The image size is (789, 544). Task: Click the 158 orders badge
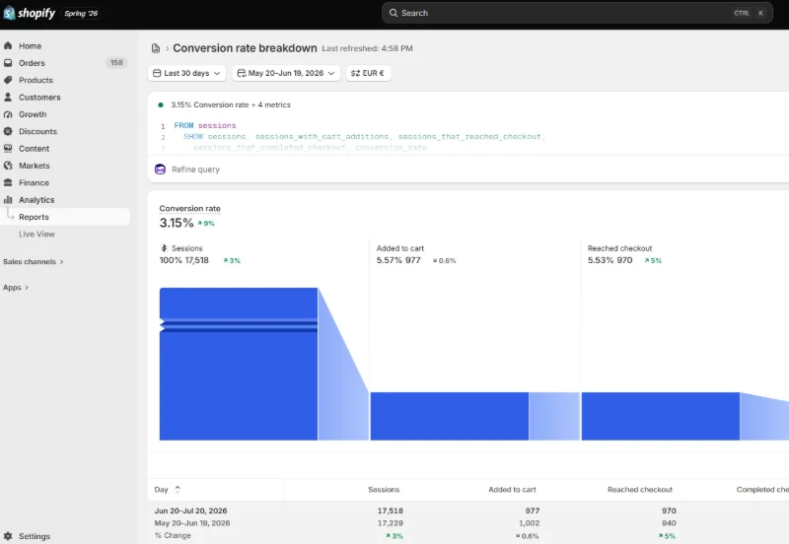click(x=116, y=63)
